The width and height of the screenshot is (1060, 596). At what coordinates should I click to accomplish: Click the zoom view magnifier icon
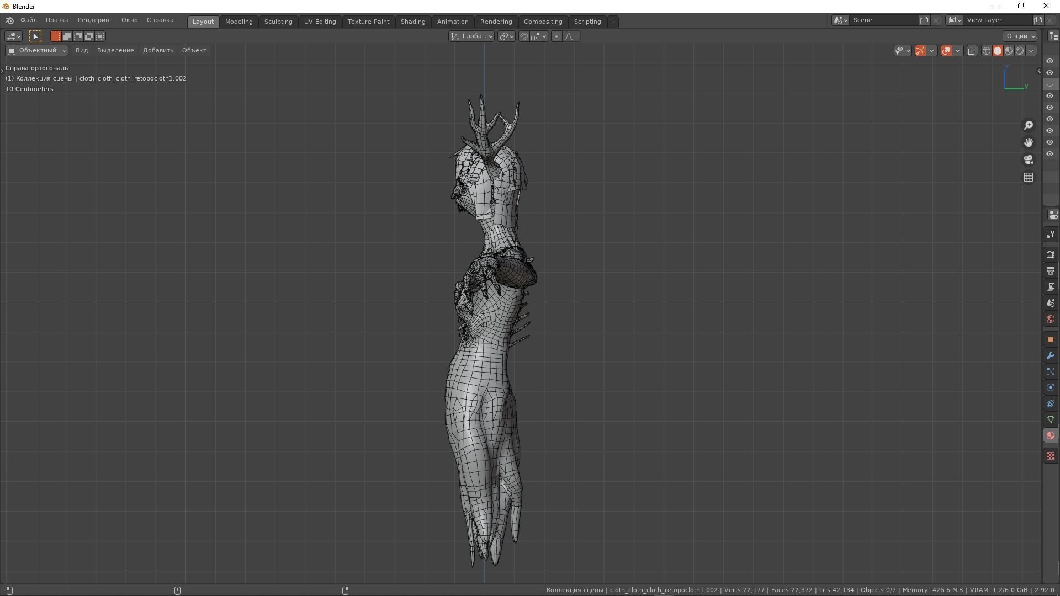click(x=1028, y=126)
